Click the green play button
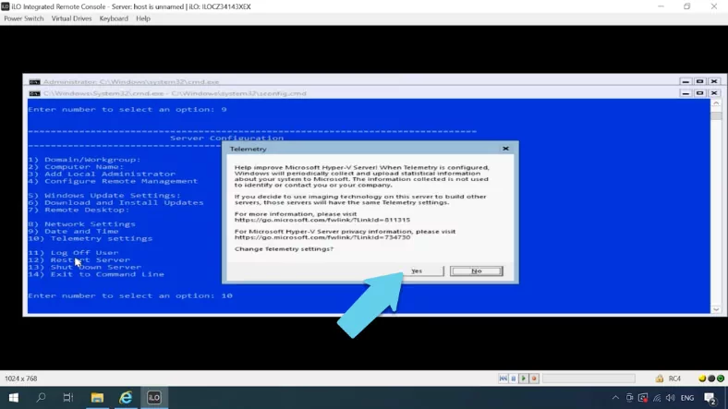728x409 pixels. click(x=524, y=379)
